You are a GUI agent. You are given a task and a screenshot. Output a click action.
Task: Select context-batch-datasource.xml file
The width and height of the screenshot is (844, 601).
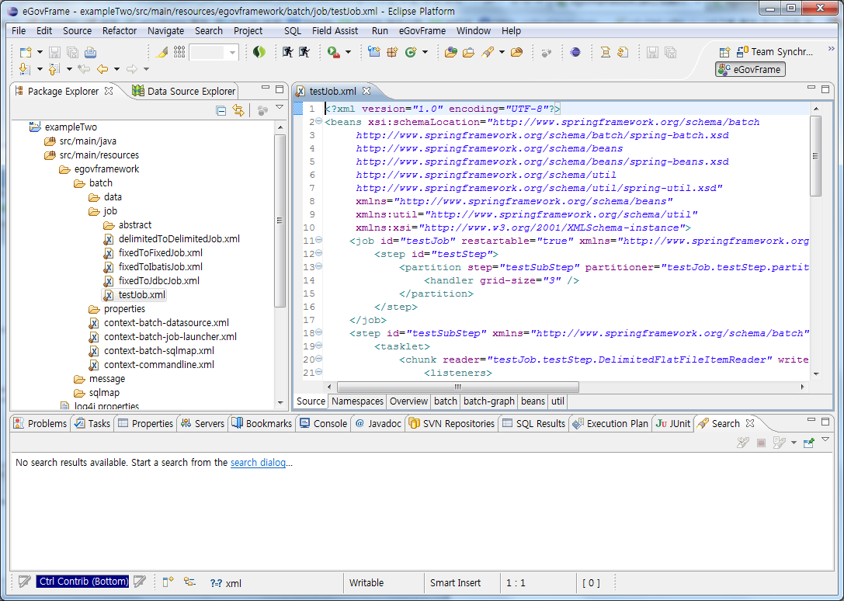pos(159,322)
